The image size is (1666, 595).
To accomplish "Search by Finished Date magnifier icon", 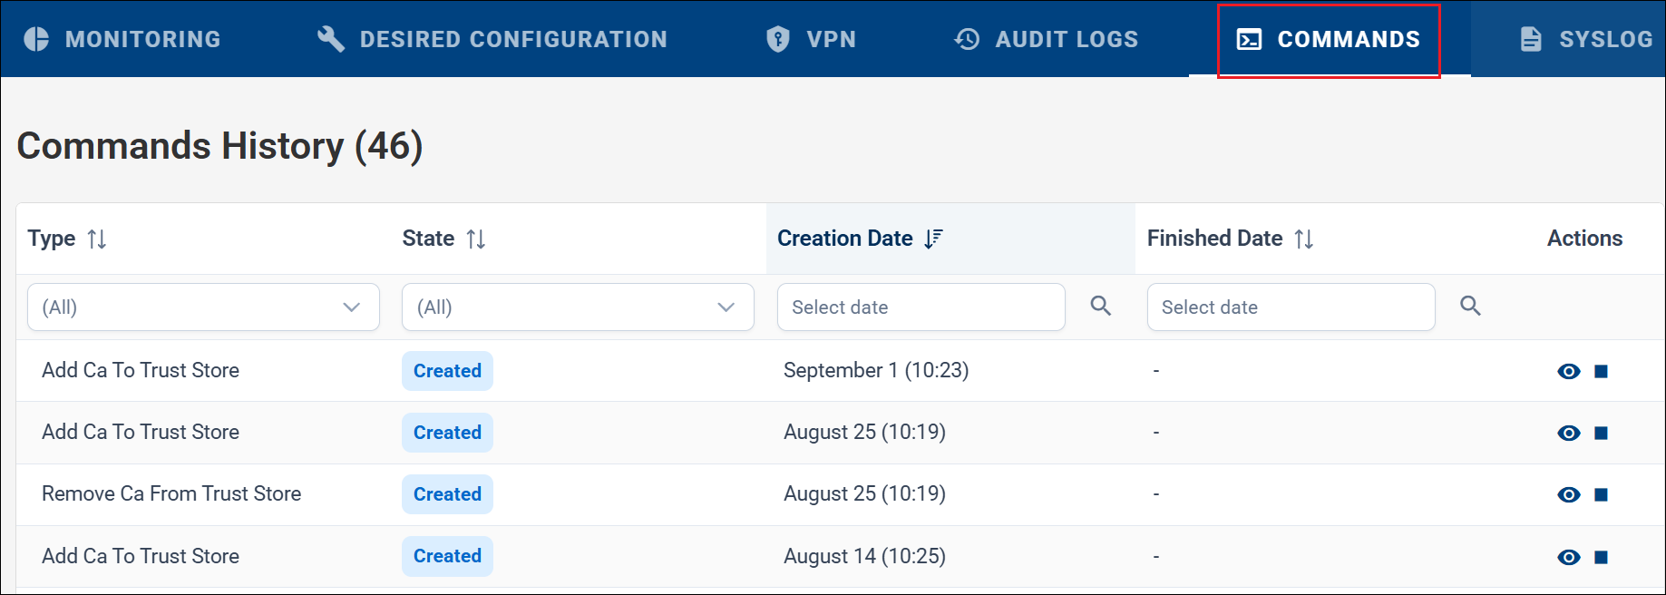I will tap(1470, 306).
